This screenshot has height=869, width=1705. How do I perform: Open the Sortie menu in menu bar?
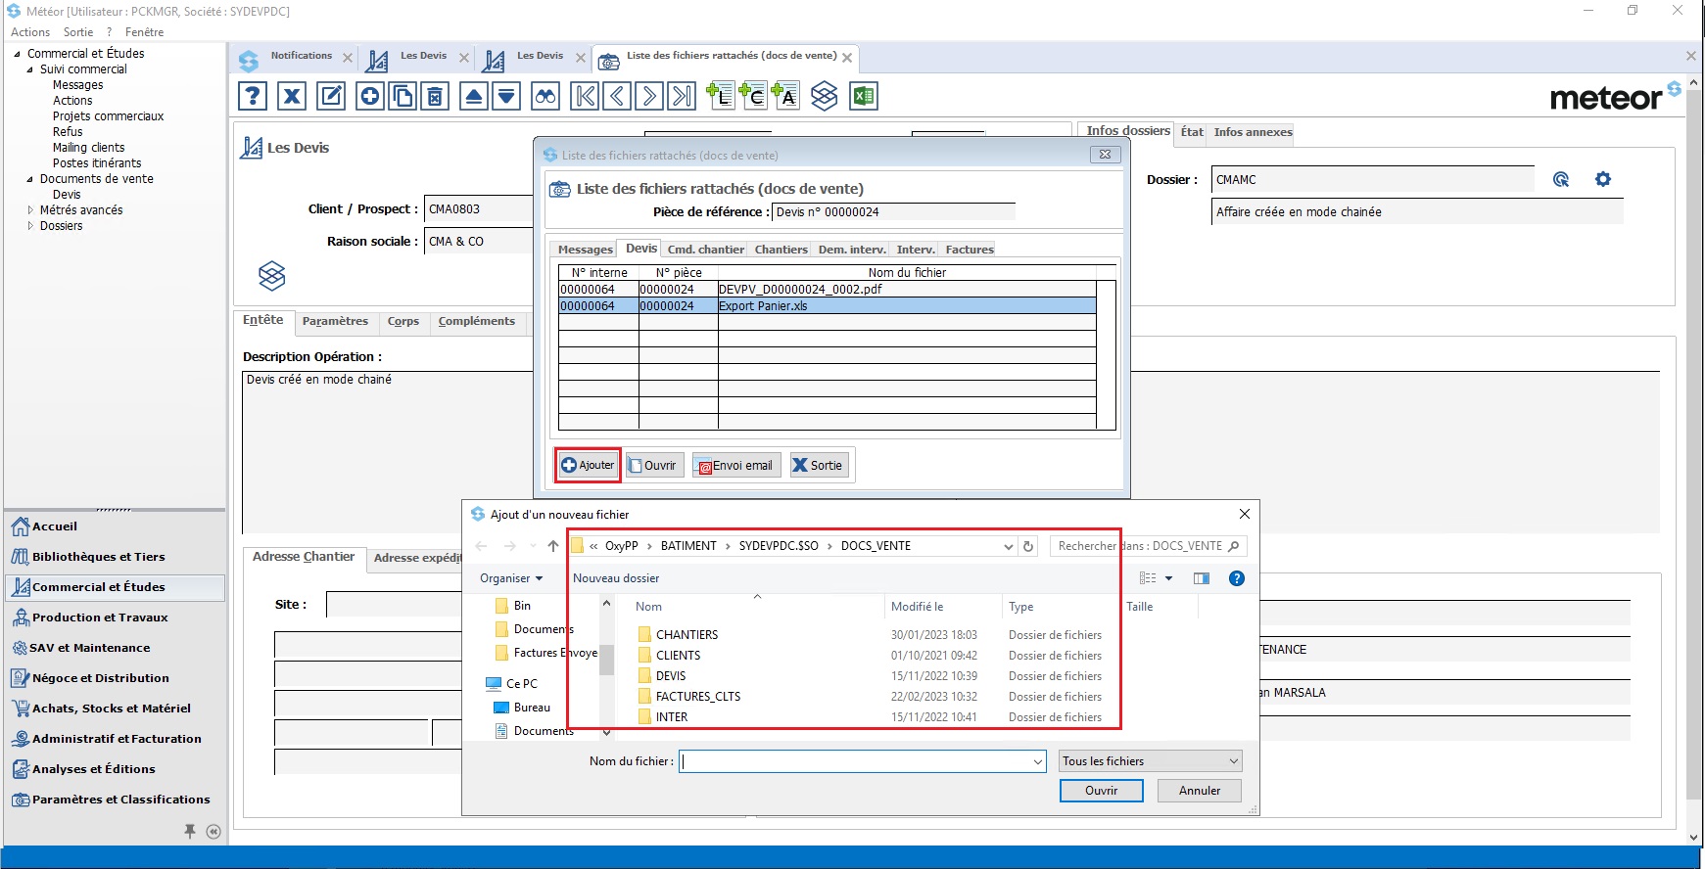point(78,32)
